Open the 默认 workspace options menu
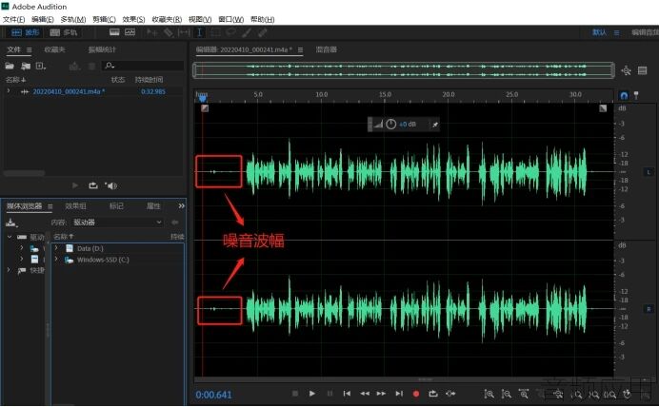The height and width of the screenshot is (407, 659). 616,32
